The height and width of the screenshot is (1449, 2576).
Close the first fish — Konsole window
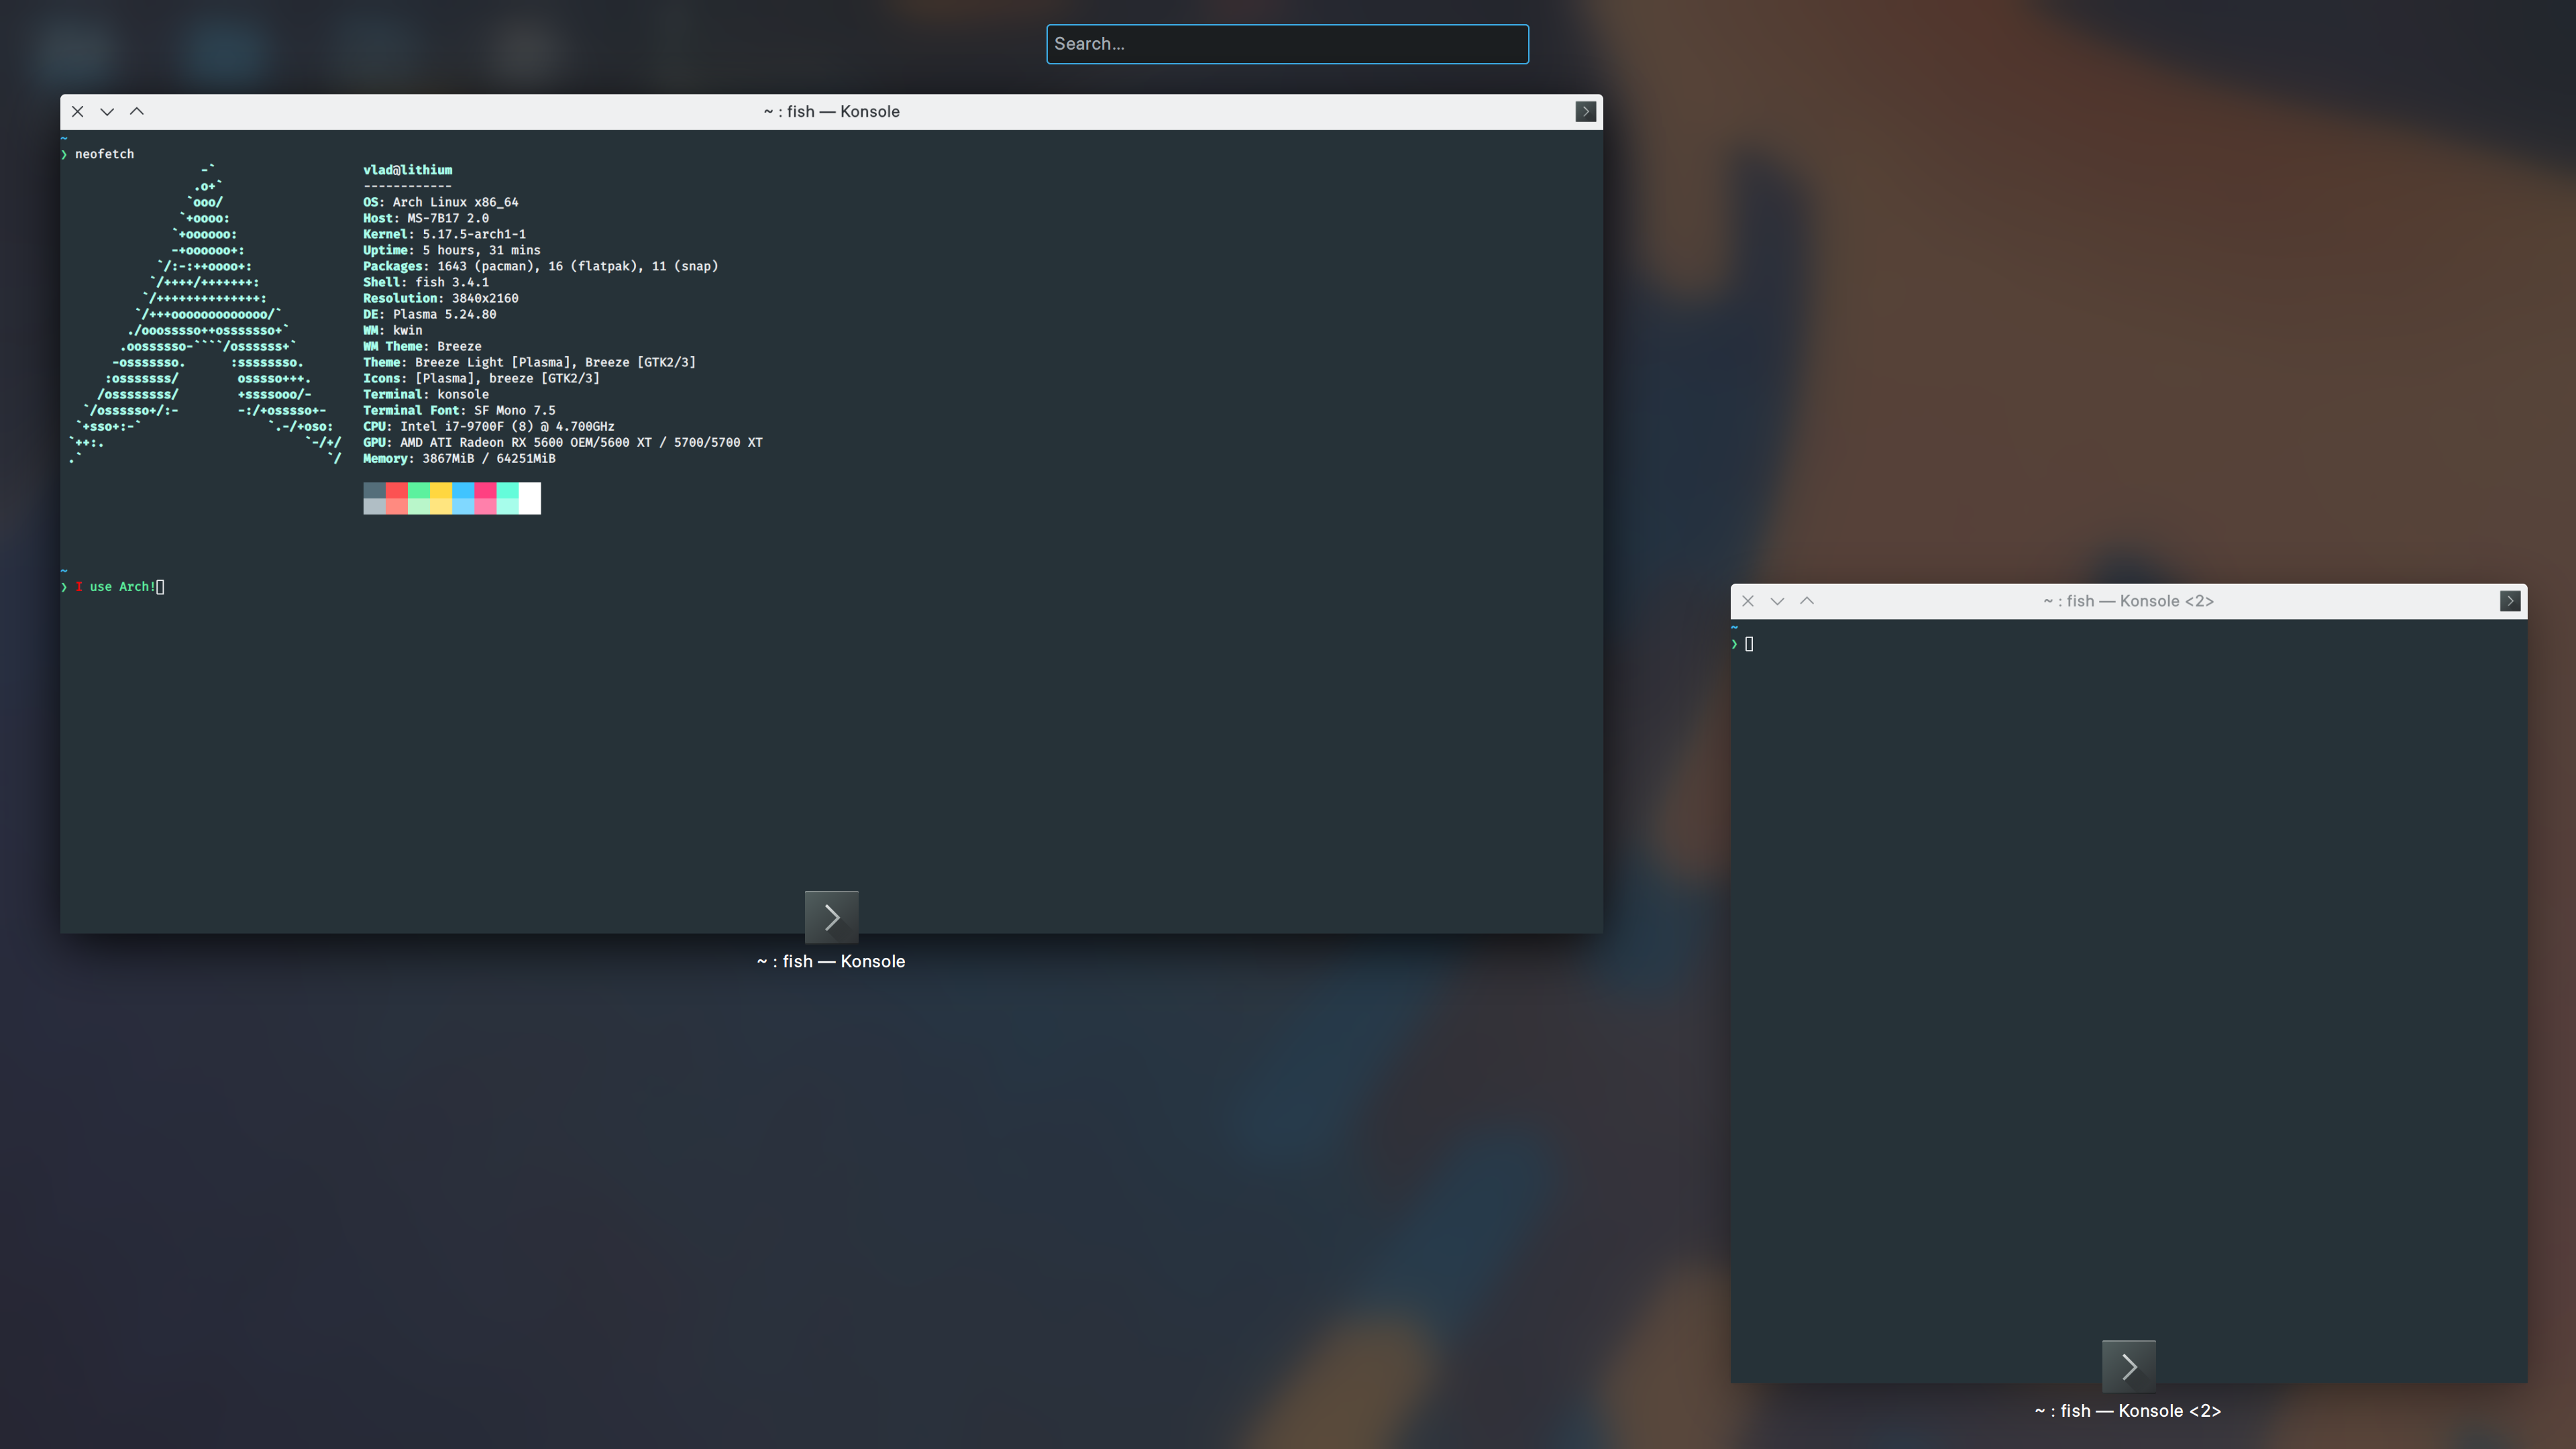(x=77, y=111)
